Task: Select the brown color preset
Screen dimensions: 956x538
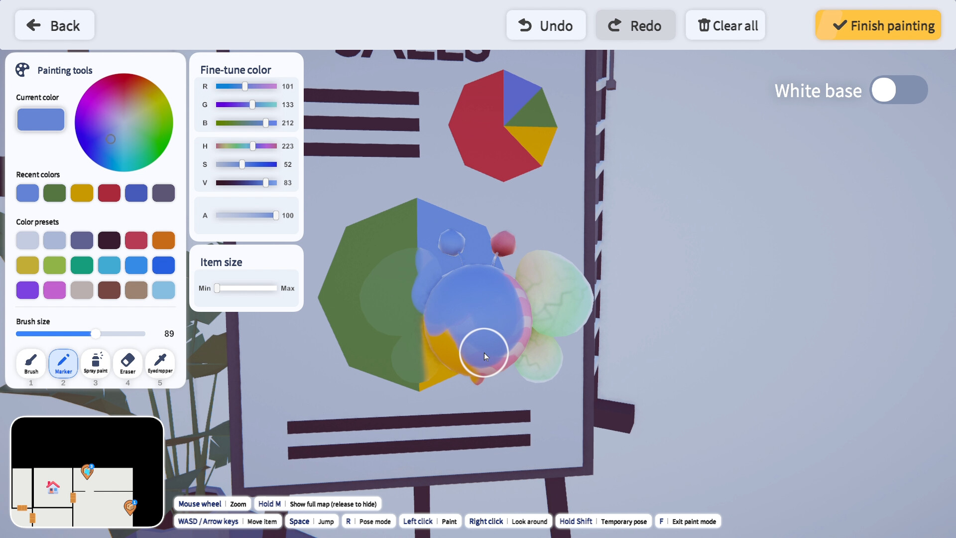Action: click(x=109, y=290)
